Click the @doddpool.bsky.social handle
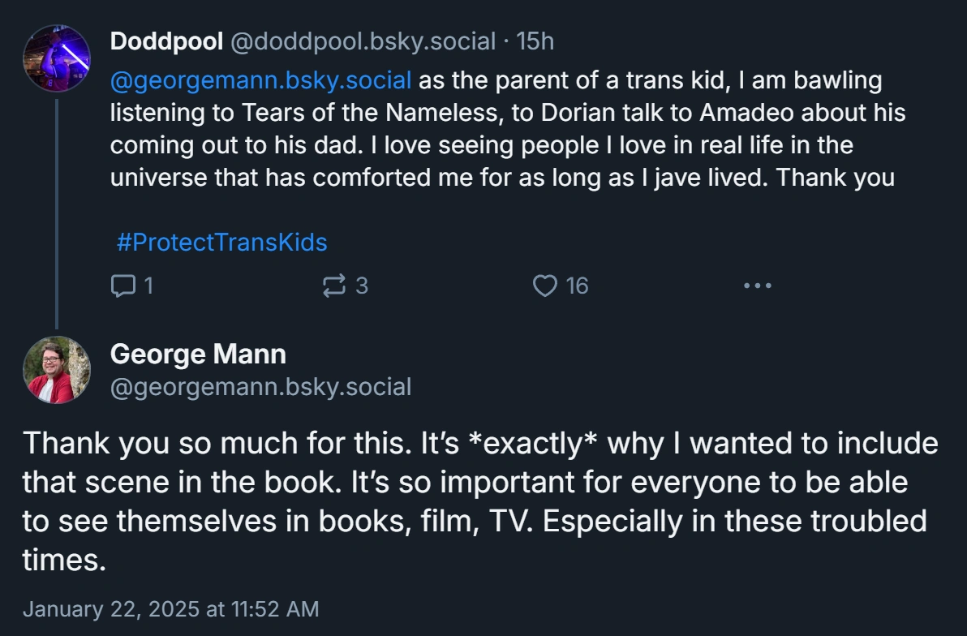The width and height of the screenshot is (967, 636). [x=363, y=41]
